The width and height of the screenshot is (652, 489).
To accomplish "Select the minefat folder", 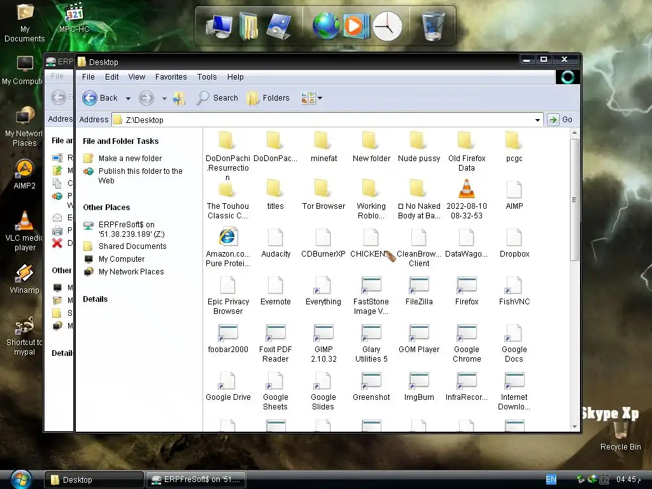I will point(323,146).
